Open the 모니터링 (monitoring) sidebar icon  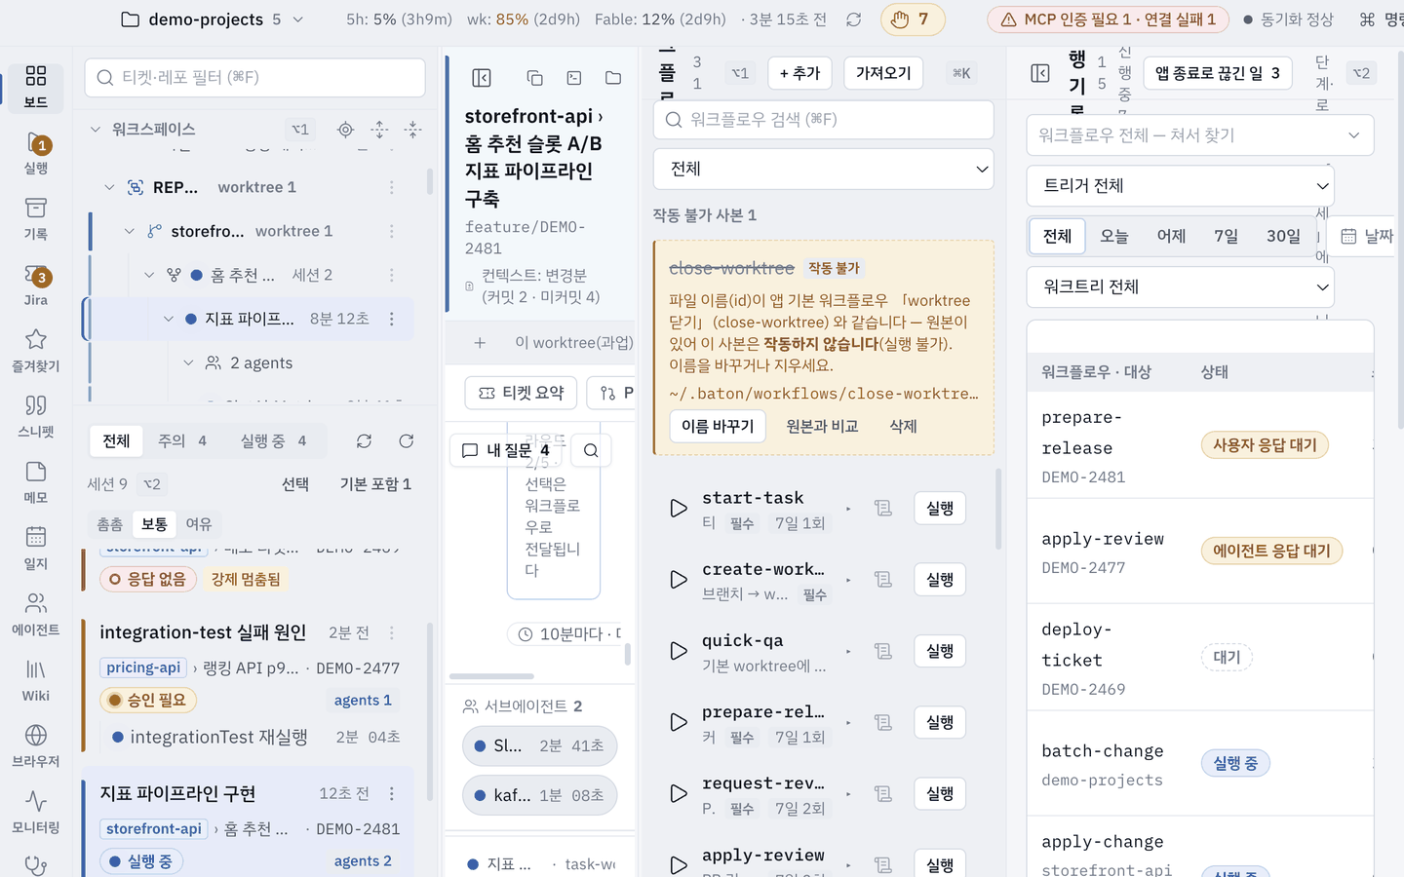coord(36,813)
